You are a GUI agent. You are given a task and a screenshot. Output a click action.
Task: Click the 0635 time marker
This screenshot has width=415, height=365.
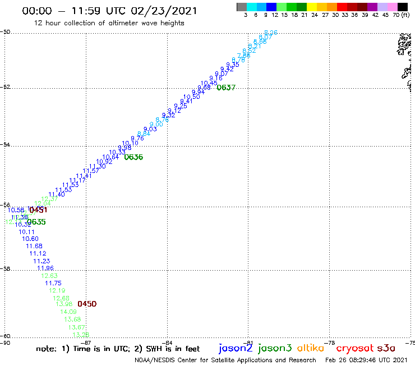[x=36, y=222]
